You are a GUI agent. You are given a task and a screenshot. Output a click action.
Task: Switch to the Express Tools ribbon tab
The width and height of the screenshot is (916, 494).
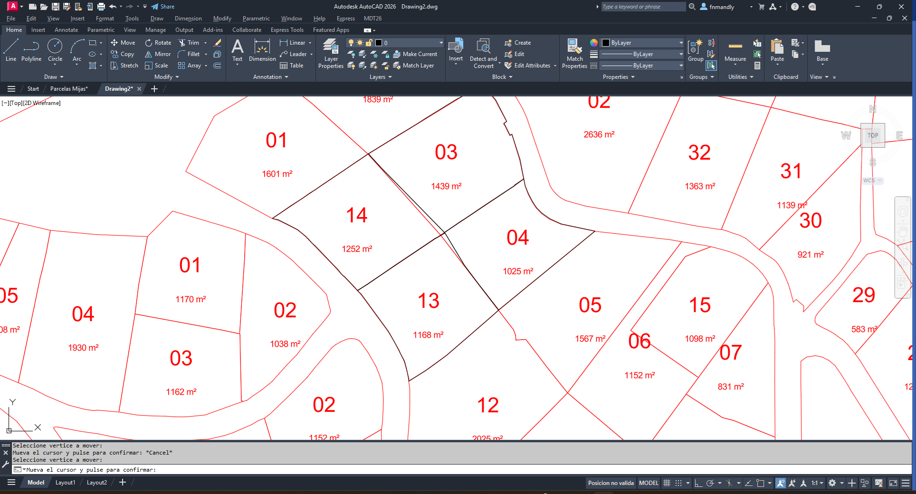click(x=287, y=30)
